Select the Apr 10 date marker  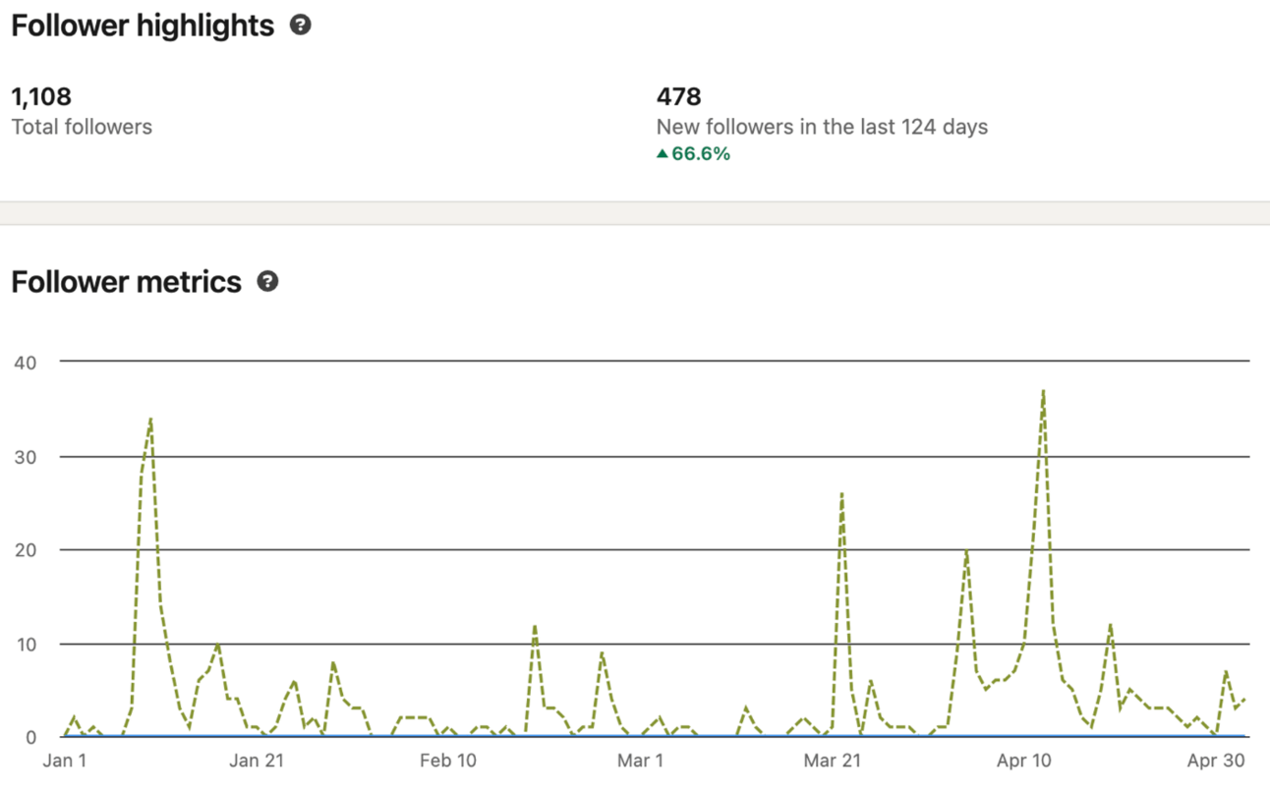click(1024, 761)
